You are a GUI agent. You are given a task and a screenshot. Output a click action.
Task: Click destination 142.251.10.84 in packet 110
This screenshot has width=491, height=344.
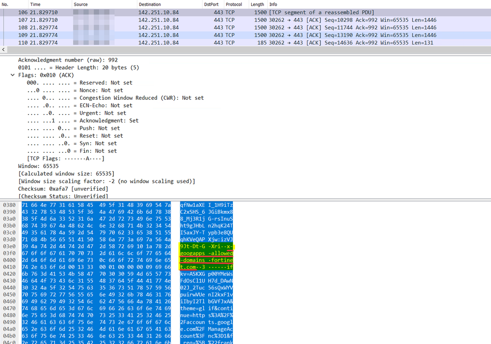tap(158, 42)
